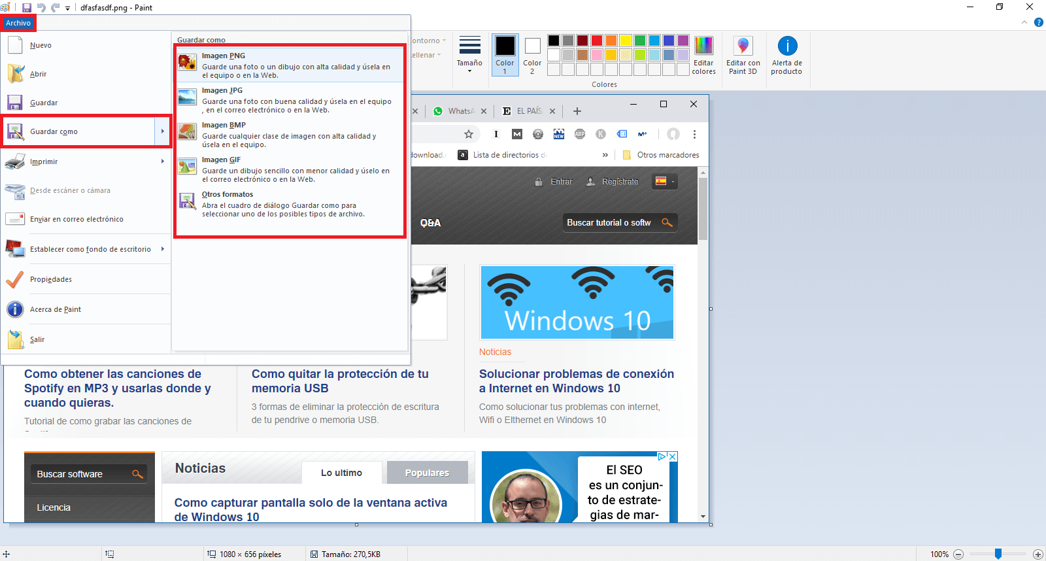
Task: Switch to the Populares tab
Action: coord(427,473)
